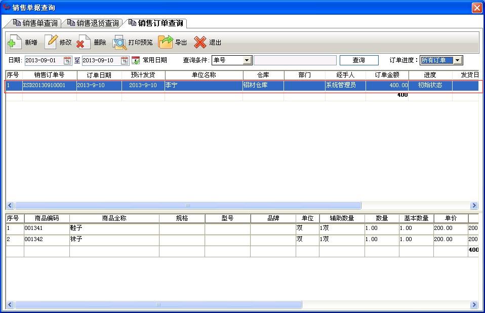Click the 预计发货 column header
This screenshot has height=313, width=485.
tap(143, 75)
